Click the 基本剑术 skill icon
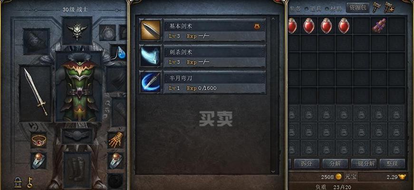 151,30
